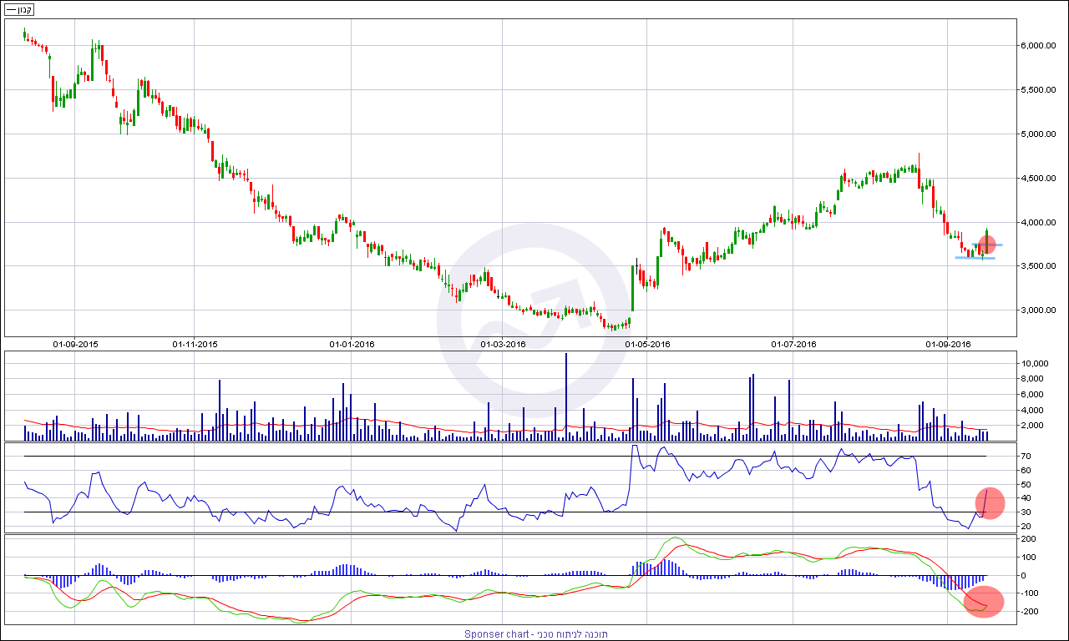Click the lower blue support line
The image size is (1069, 641).
975,258
